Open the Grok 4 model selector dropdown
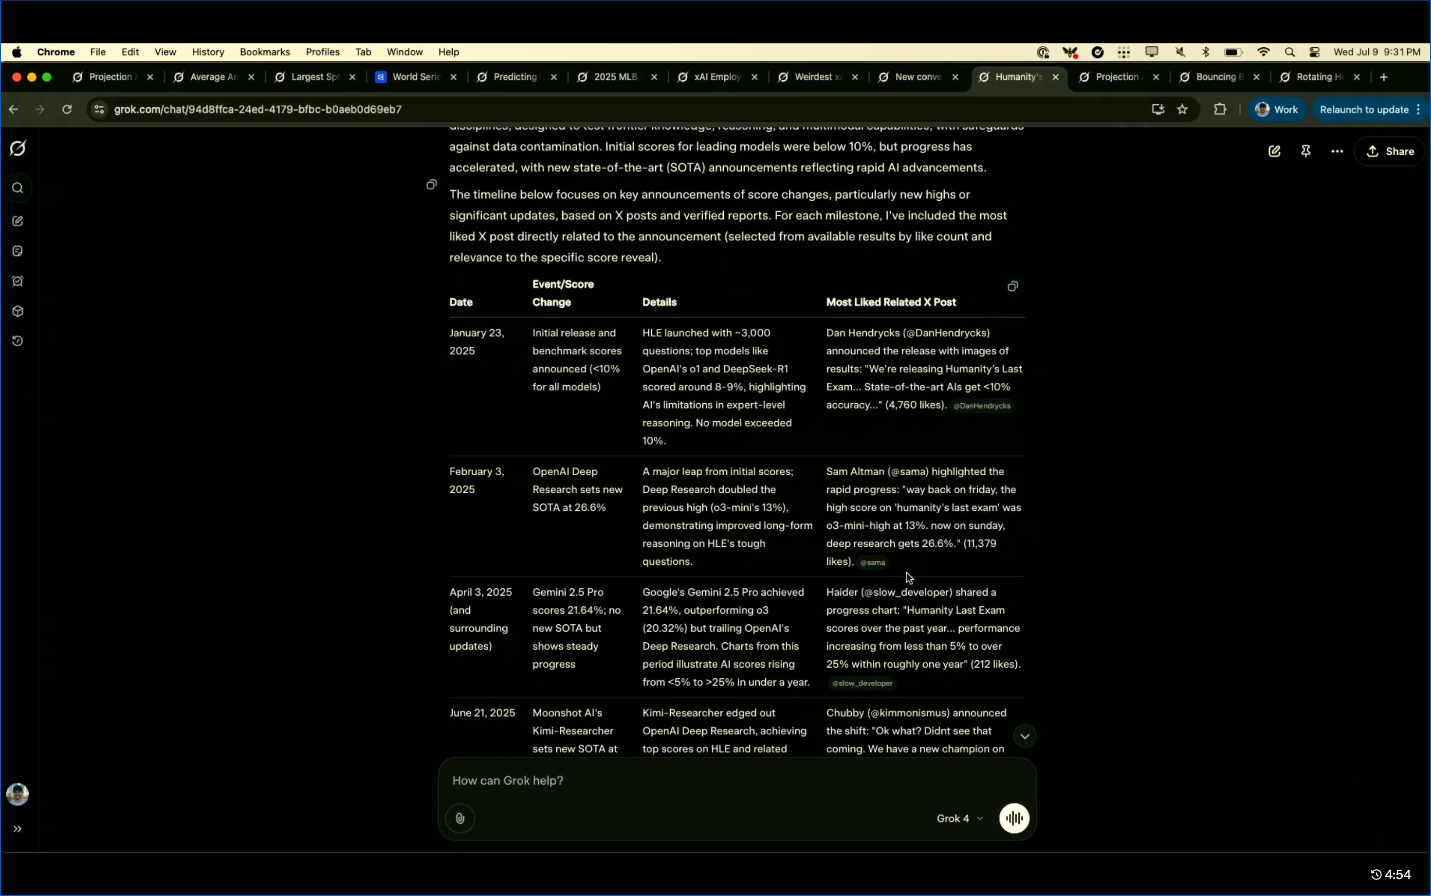 point(959,819)
